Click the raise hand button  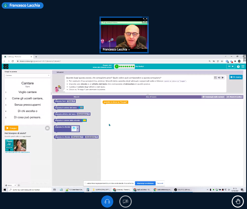238,201
